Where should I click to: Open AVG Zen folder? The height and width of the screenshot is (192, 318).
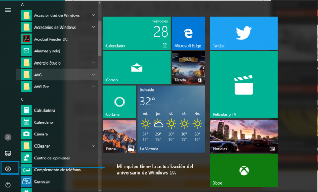[57, 87]
